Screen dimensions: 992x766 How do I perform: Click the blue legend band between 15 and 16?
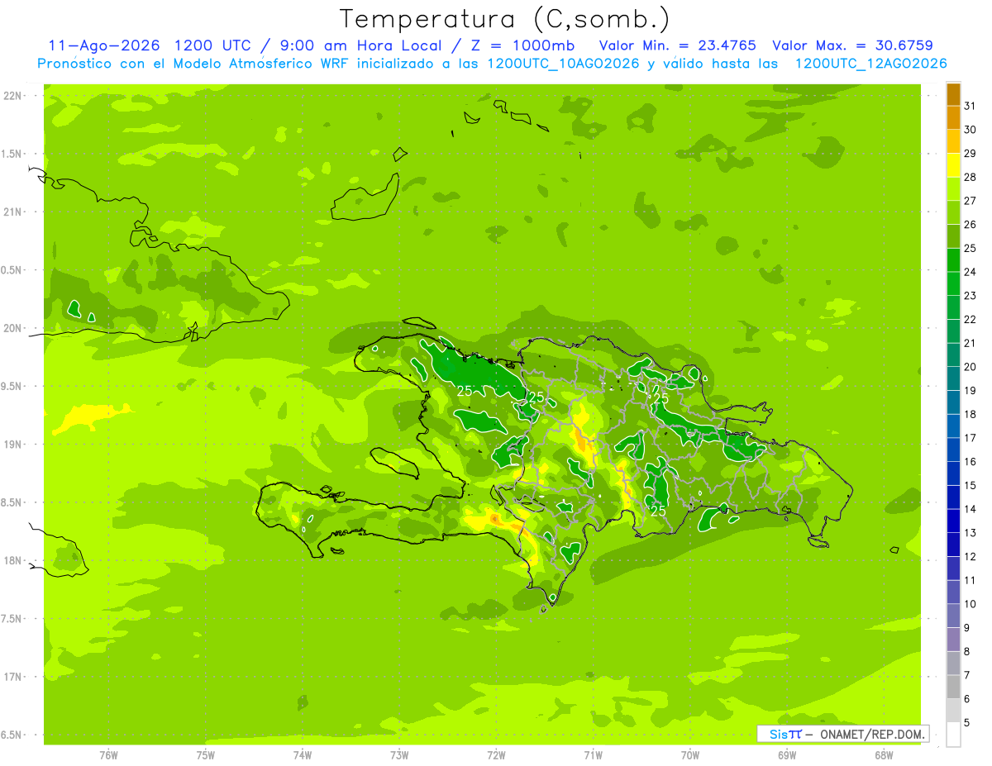(x=953, y=473)
